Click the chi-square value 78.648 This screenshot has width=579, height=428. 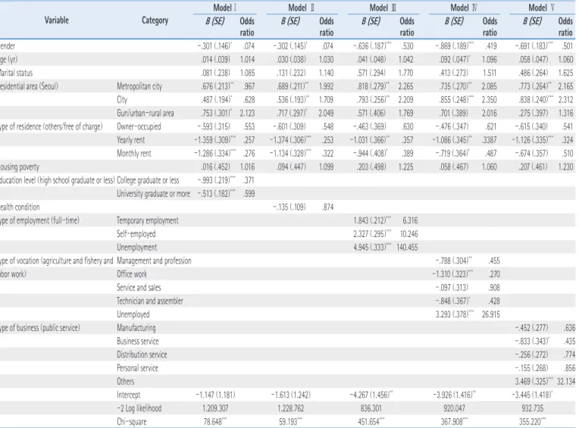point(215,422)
